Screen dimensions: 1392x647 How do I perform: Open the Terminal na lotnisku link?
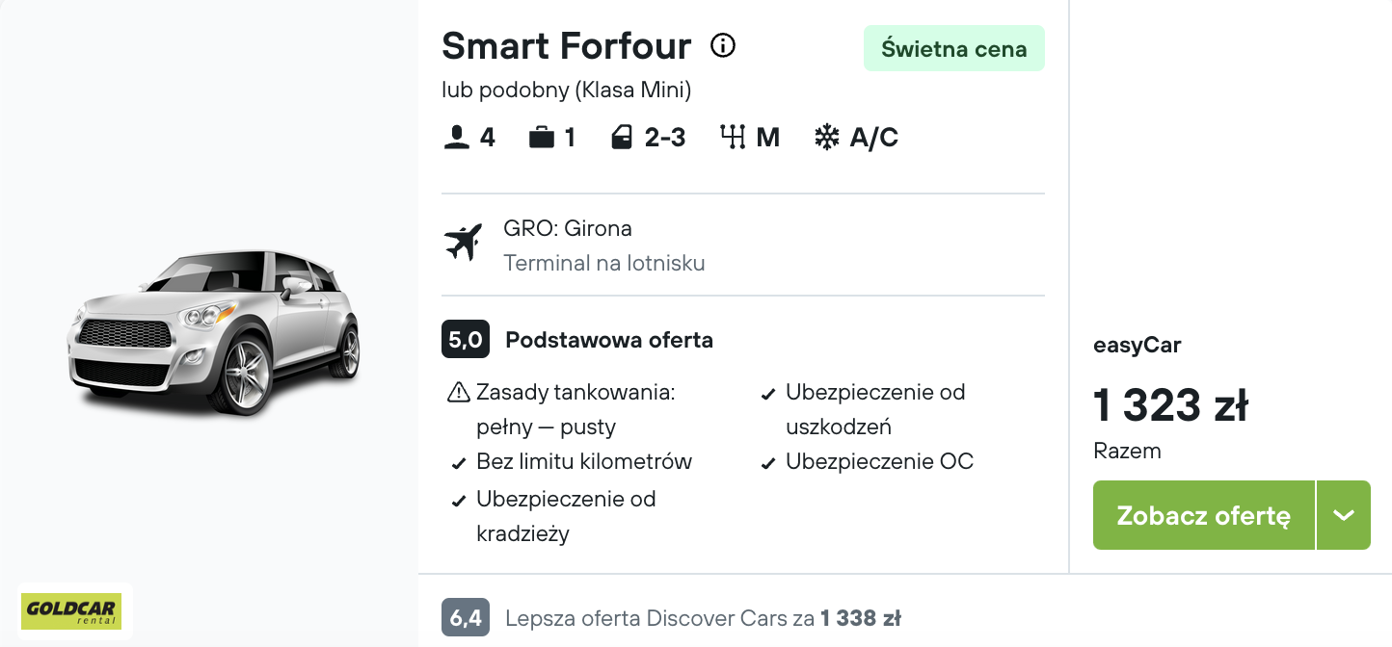coord(604,263)
